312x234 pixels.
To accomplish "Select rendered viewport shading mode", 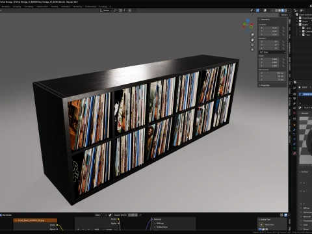I will click(286, 10).
